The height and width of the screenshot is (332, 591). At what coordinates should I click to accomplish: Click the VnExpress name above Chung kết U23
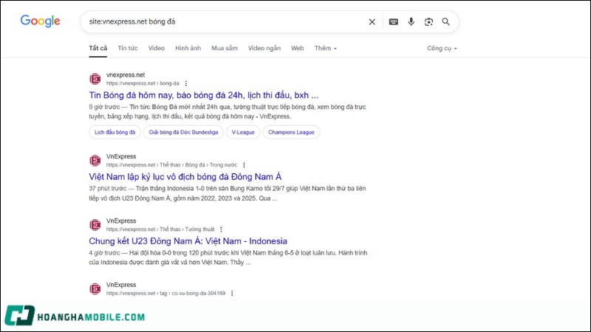click(x=121, y=221)
